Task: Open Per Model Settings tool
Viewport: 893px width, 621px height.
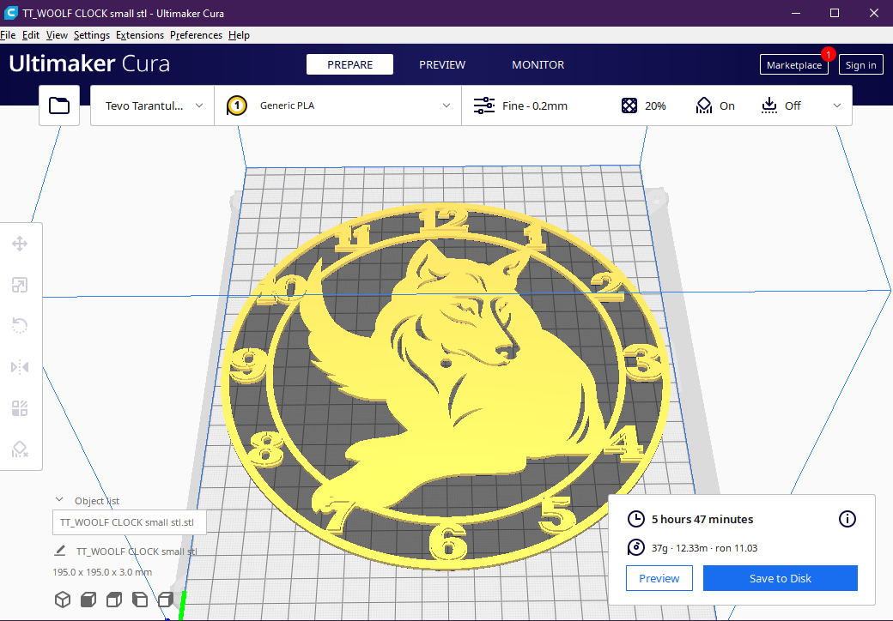Action: tap(21, 408)
